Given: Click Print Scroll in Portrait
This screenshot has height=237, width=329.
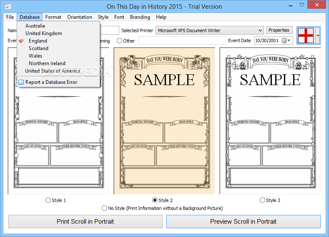Looking at the screenshot, I should point(85,222).
